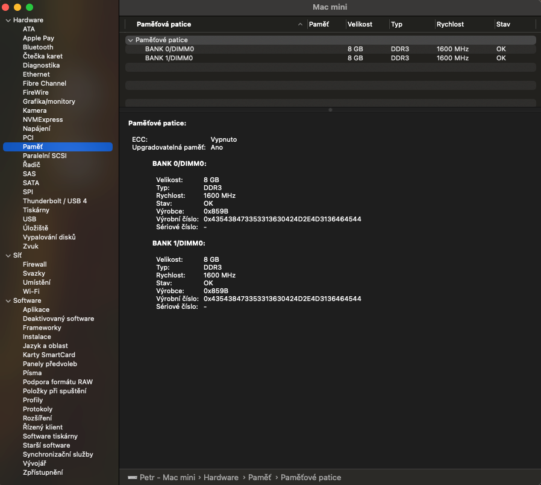Click the BANK 0/DIMM0 Výrobní číslo value
This screenshot has width=541, height=485.
point(282,219)
